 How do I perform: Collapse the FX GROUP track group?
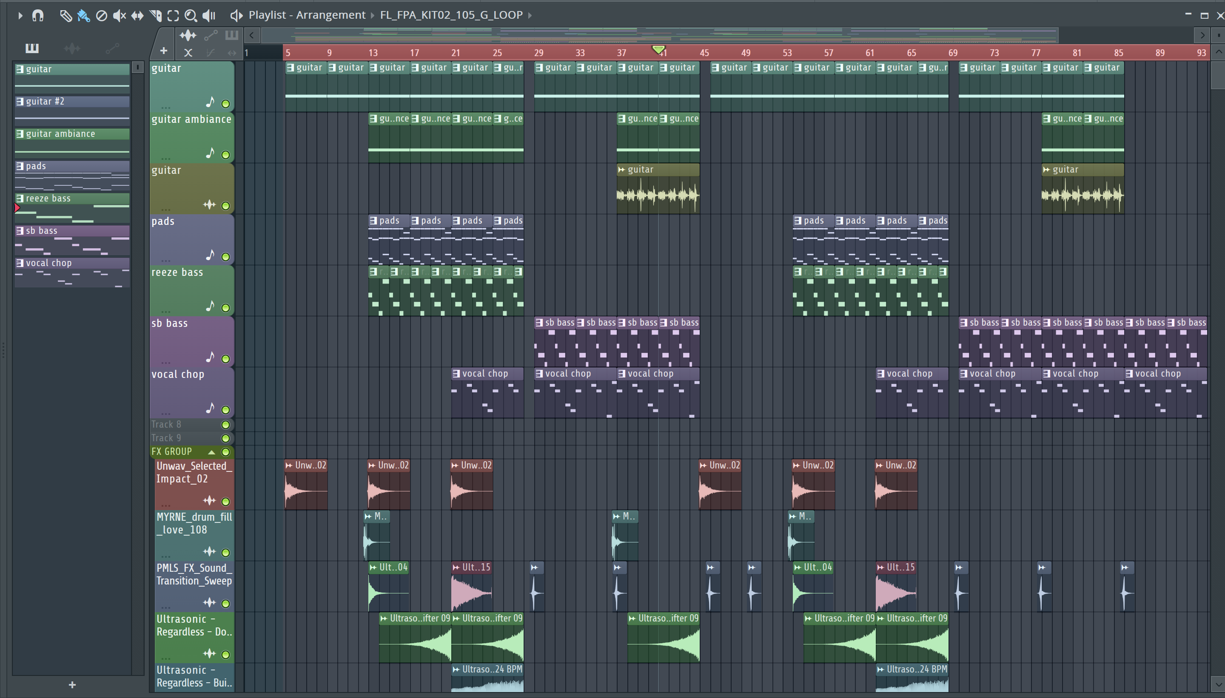coord(211,452)
